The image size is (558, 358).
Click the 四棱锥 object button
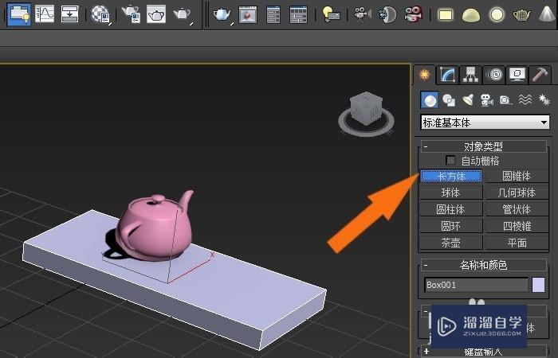(517, 226)
